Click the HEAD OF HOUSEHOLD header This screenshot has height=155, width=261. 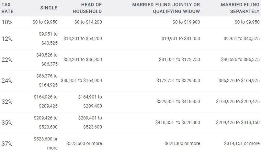87,8
